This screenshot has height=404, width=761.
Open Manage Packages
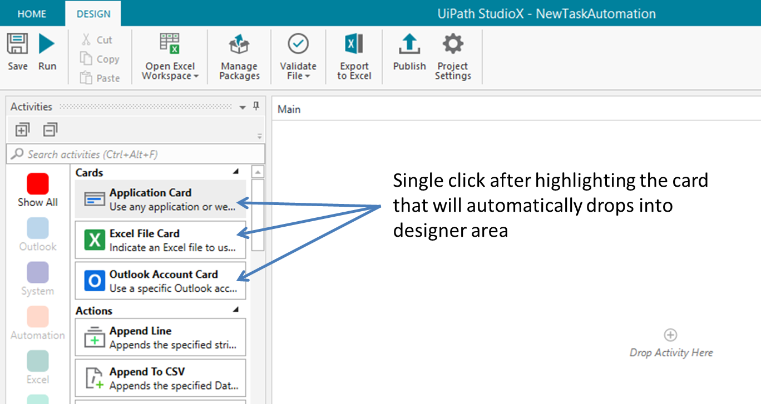point(239,45)
